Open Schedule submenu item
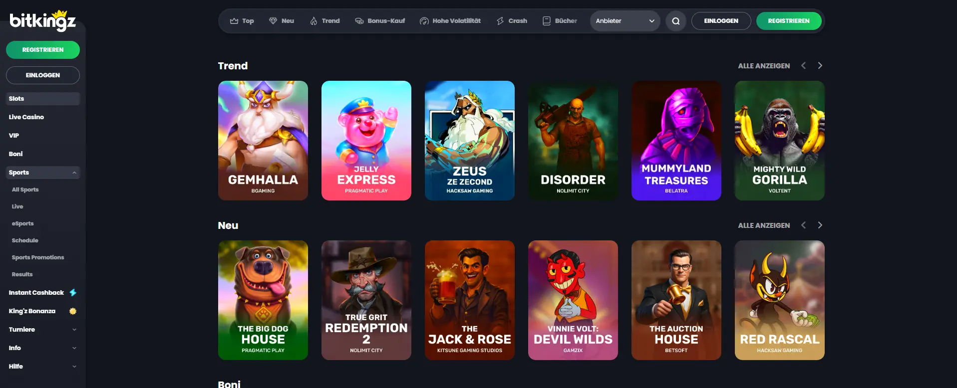 (25, 240)
